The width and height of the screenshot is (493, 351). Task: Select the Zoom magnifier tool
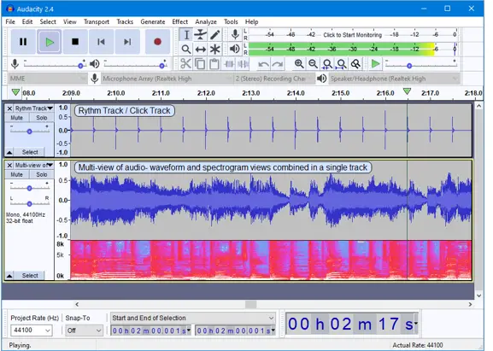point(186,49)
